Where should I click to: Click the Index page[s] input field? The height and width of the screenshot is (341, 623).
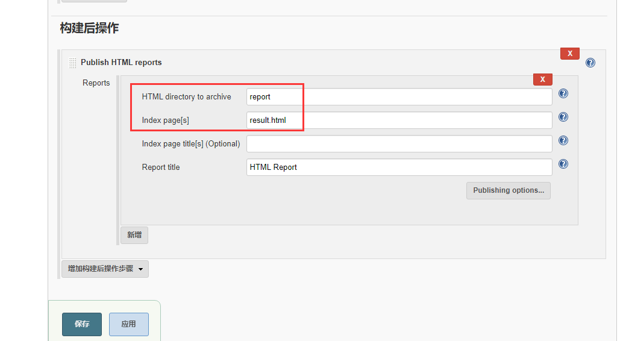(x=399, y=120)
